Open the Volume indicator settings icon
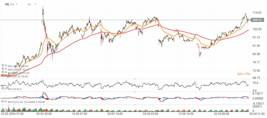Screen dimensions: 267x118 pyautogui.click(x=3, y=109)
